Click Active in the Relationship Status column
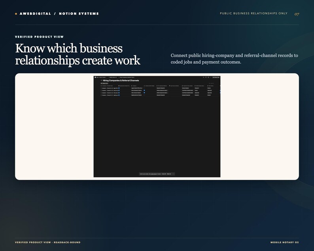The width and height of the screenshot is (314, 251). click(x=196, y=91)
